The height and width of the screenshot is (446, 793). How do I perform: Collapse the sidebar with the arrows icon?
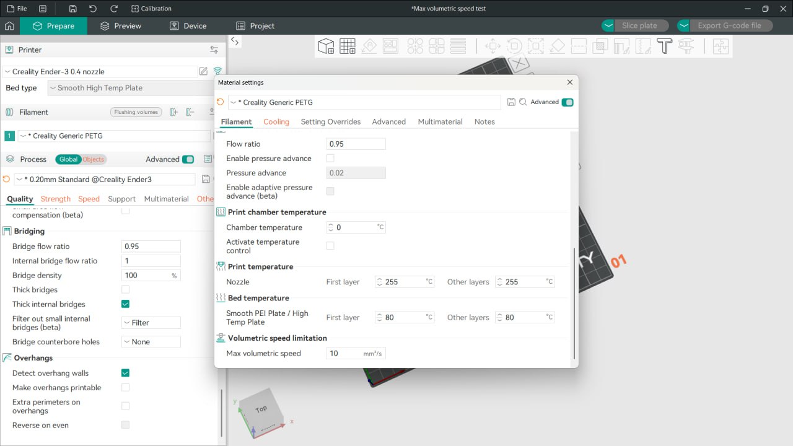(234, 41)
